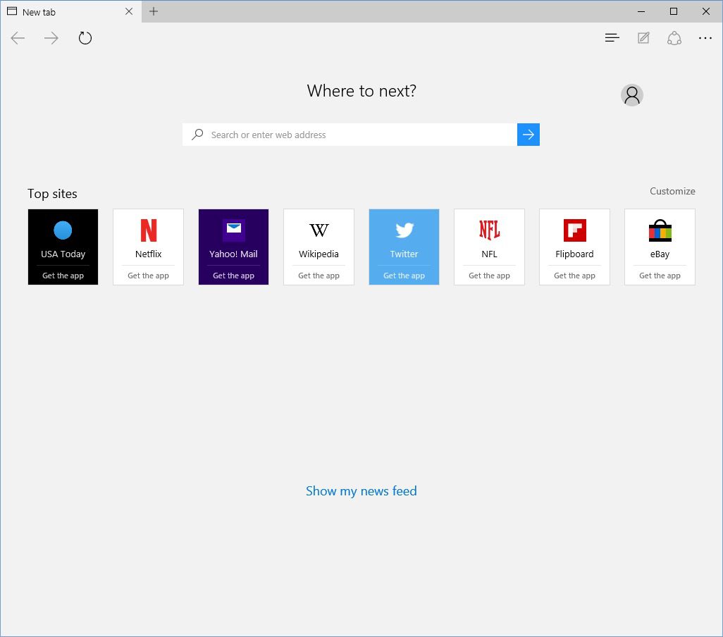Click the forward navigation arrow

(x=51, y=38)
